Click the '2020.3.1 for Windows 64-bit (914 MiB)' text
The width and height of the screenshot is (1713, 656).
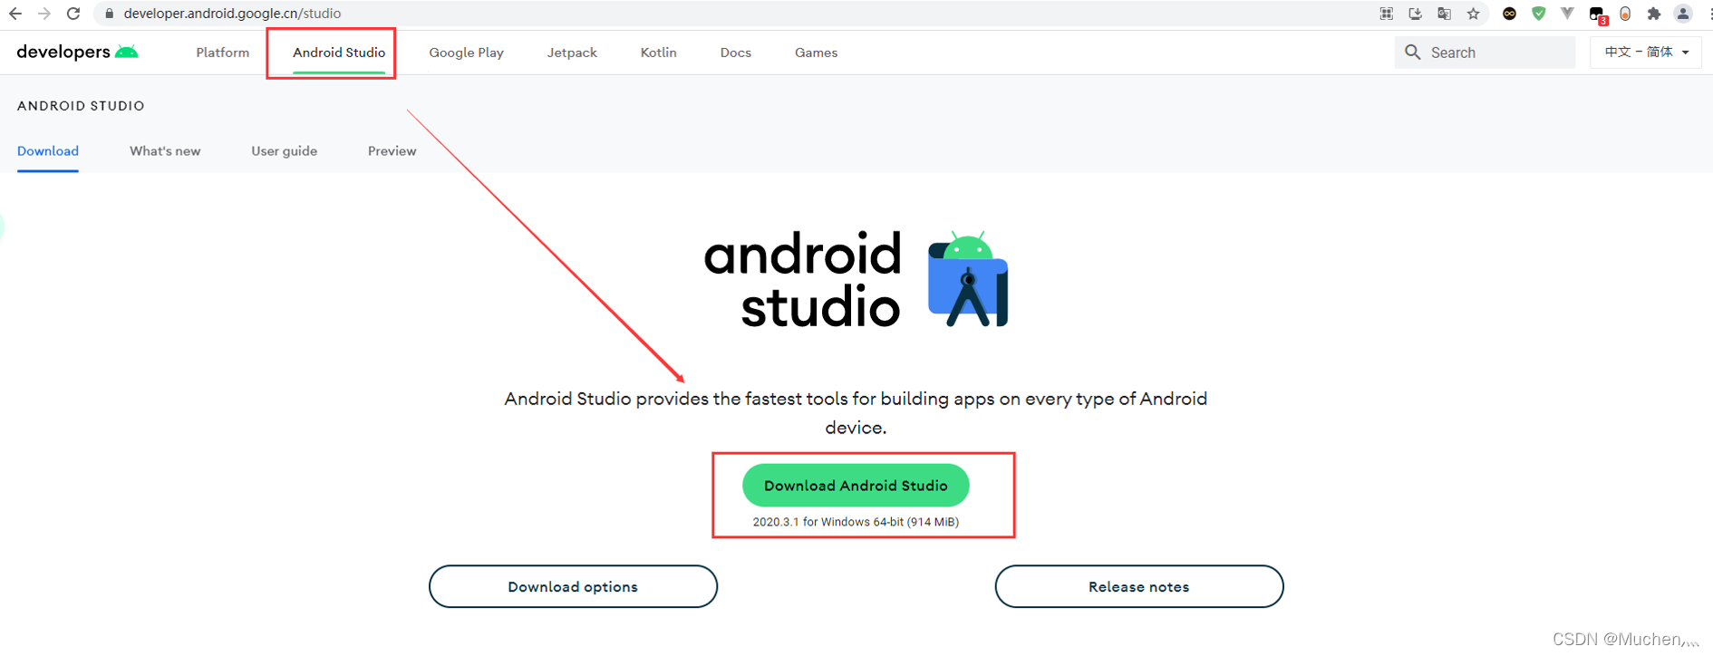tap(856, 522)
